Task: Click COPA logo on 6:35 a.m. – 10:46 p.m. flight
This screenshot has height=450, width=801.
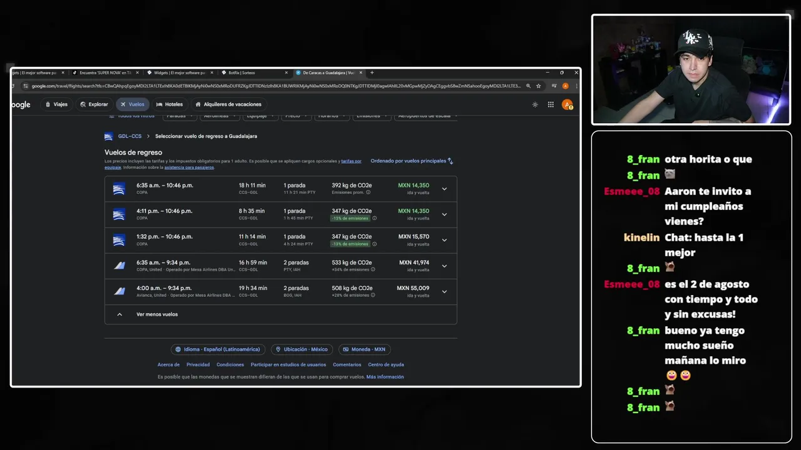Action: click(119, 189)
